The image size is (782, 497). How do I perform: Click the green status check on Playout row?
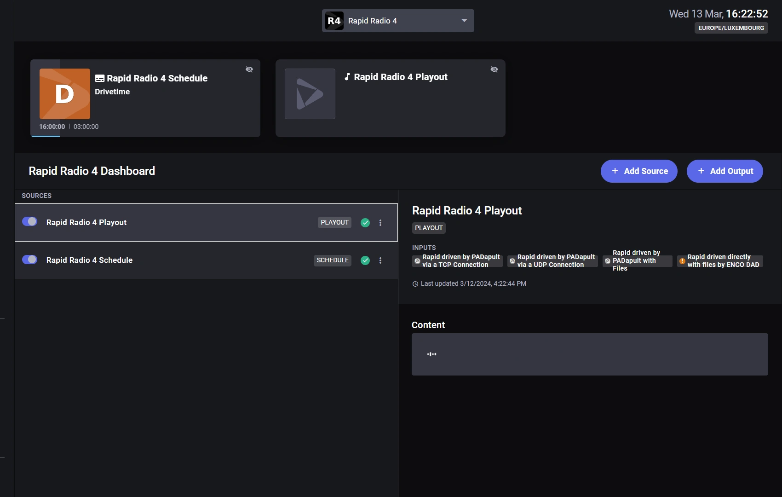coord(365,223)
